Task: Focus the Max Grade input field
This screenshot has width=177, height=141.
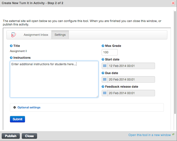Action: tap(110, 52)
